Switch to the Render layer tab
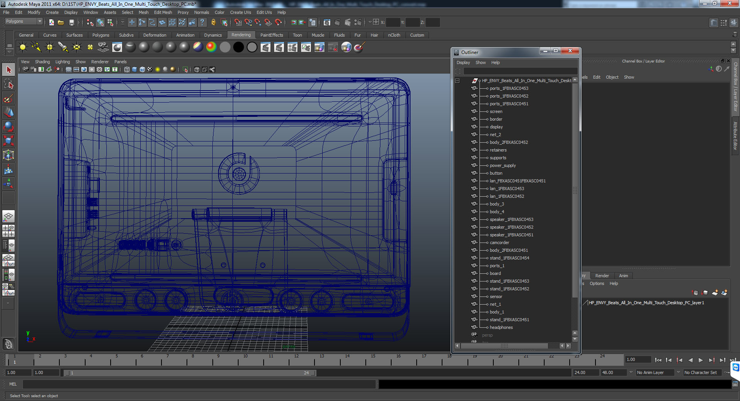The image size is (740, 401). point(602,276)
